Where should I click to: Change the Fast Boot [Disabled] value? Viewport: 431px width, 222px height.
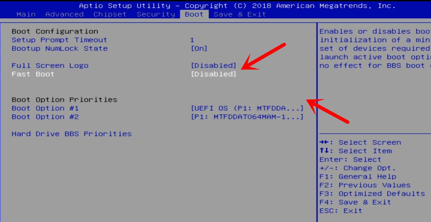click(x=214, y=74)
